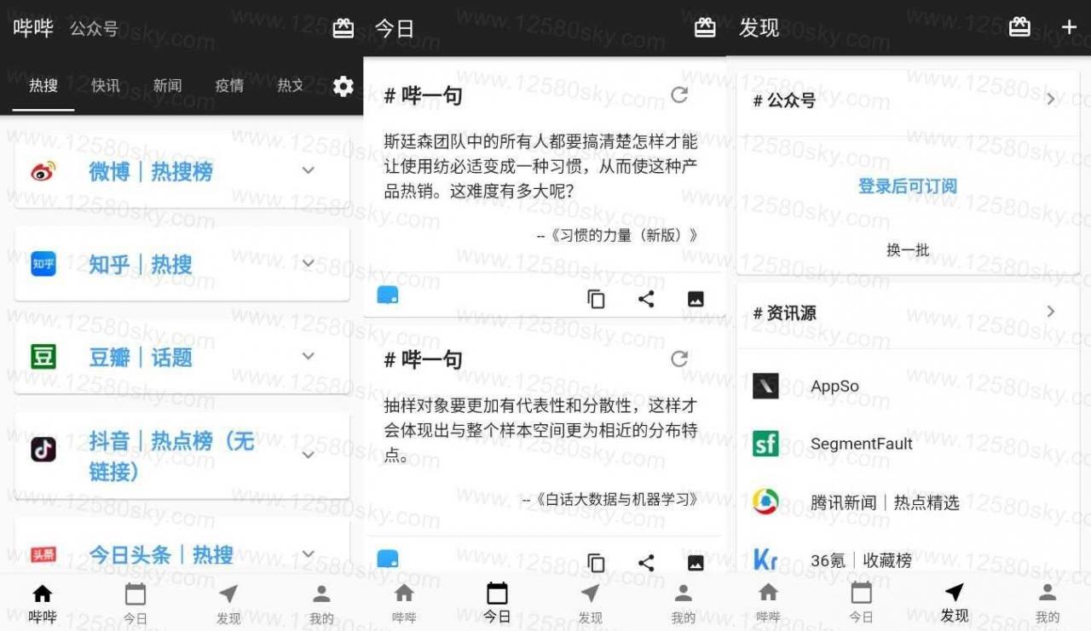This screenshot has height=631, width=1091.
Task: Open the gift box icon on the 哔哔 screen
Action: [343, 28]
